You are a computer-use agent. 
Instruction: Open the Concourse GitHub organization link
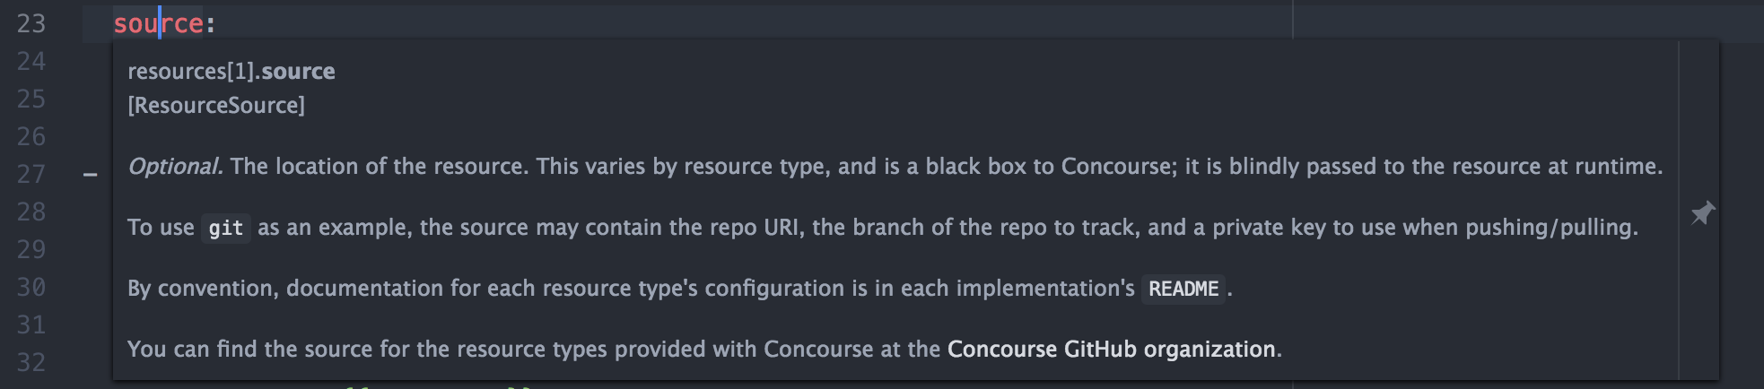tap(1112, 349)
